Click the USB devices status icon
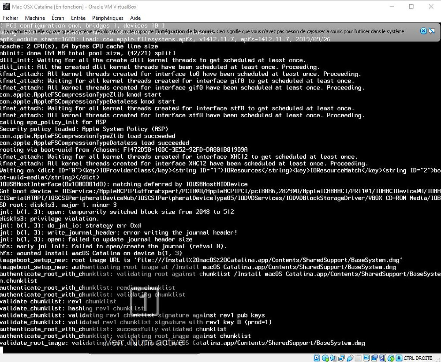This screenshot has height=362, width=441. coord(350,358)
